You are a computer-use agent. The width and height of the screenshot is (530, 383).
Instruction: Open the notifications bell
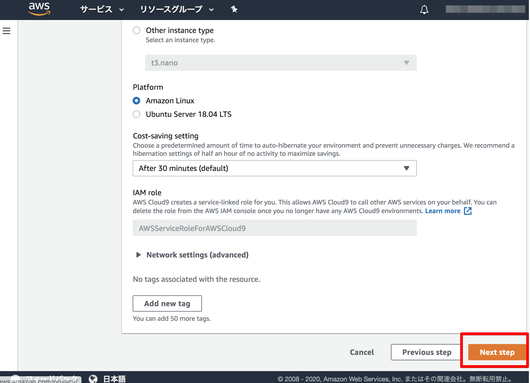[x=424, y=10]
